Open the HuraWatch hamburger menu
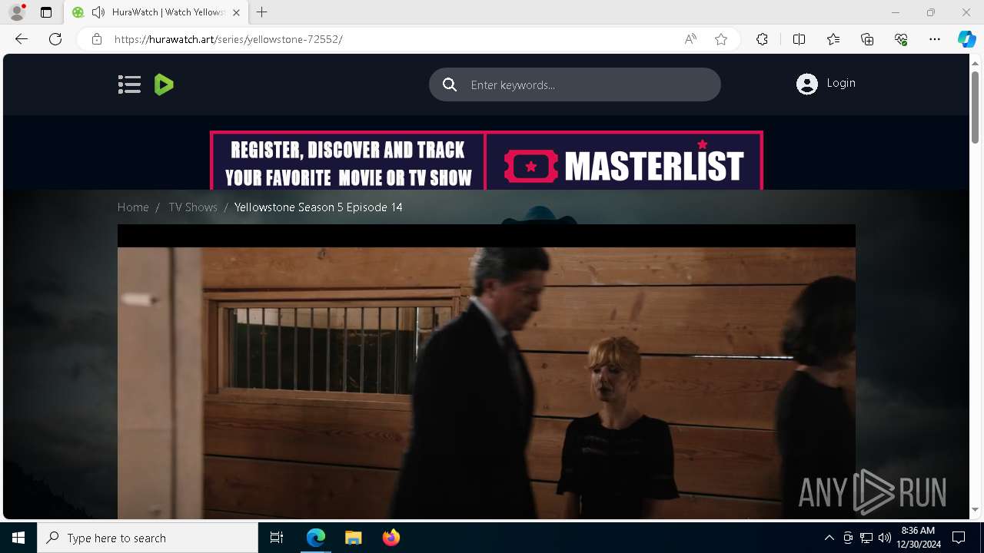984x553 pixels. [129, 84]
